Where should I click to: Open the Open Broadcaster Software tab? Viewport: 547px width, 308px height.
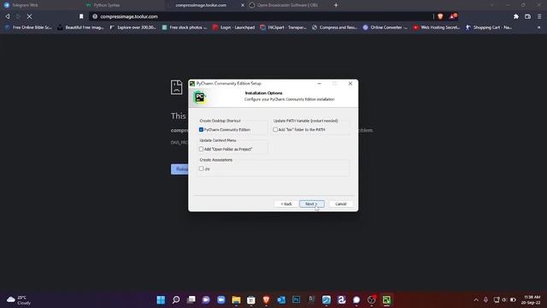click(x=287, y=5)
